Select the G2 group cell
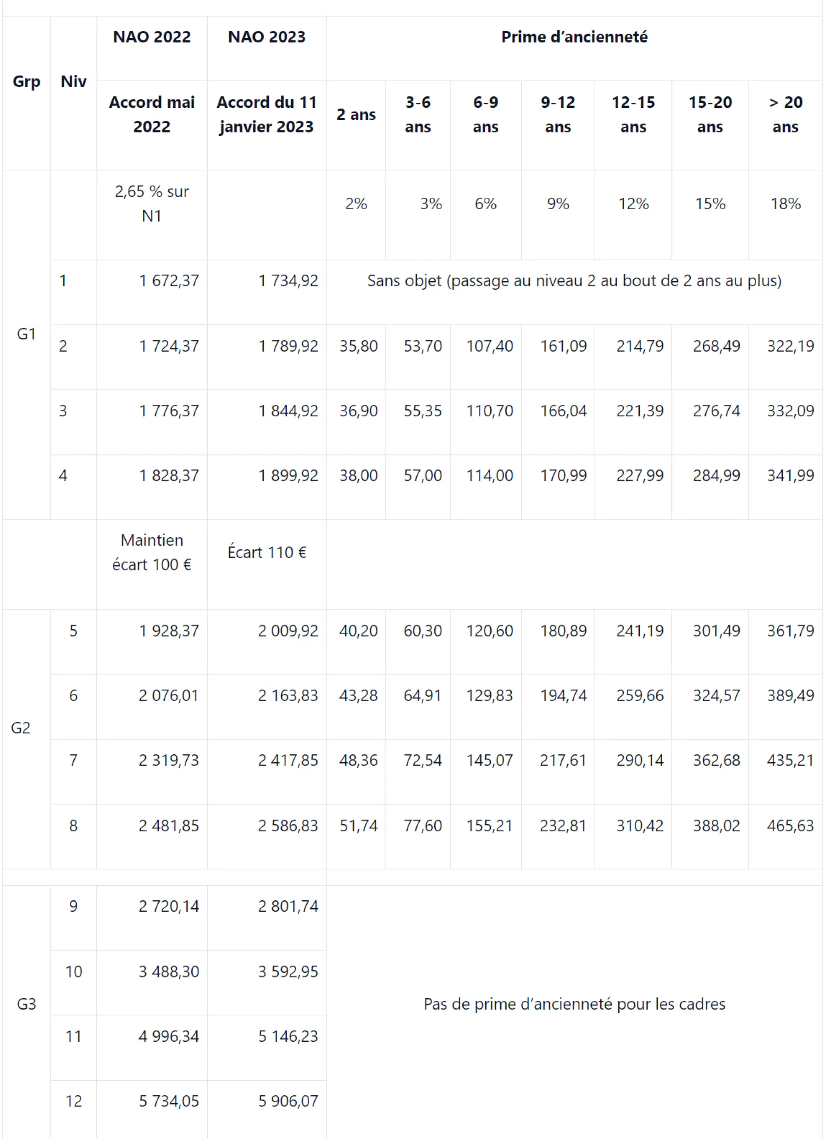The width and height of the screenshot is (831, 1139). [x=21, y=728]
